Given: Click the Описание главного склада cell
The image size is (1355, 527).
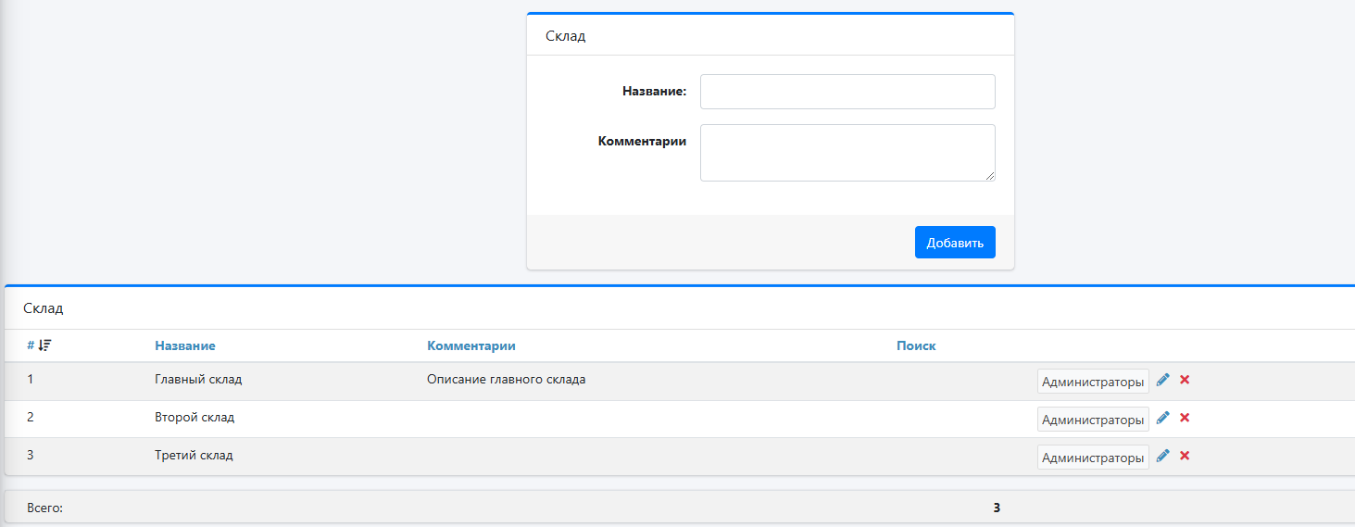Looking at the screenshot, I should pyautogui.click(x=507, y=380).
